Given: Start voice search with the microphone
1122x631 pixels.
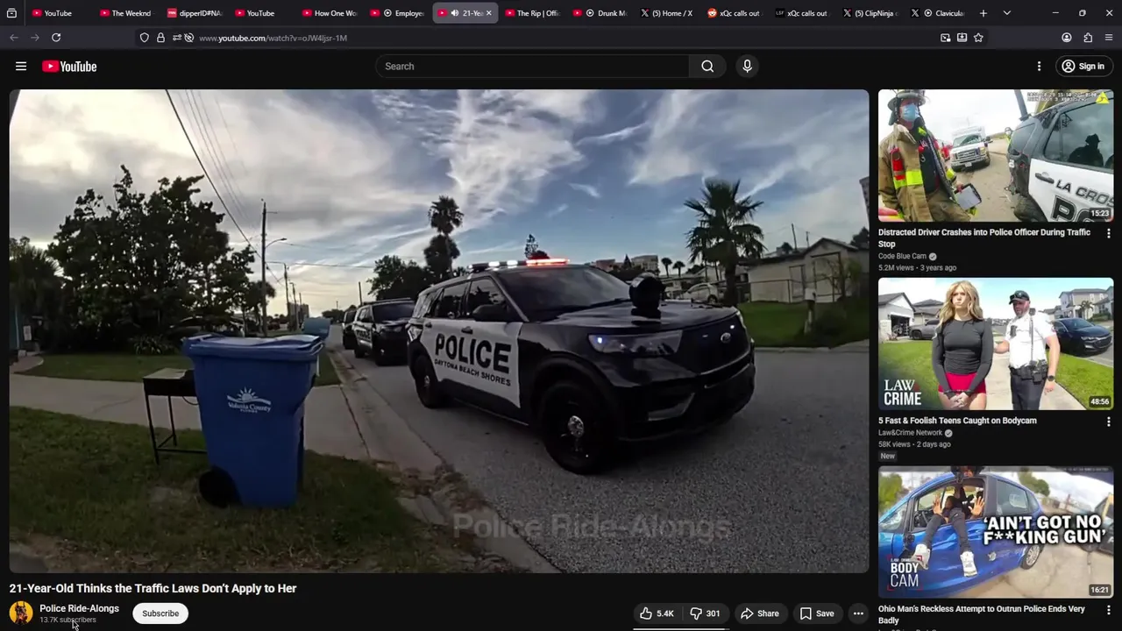Looking at the screenshot, I should 747,67.
